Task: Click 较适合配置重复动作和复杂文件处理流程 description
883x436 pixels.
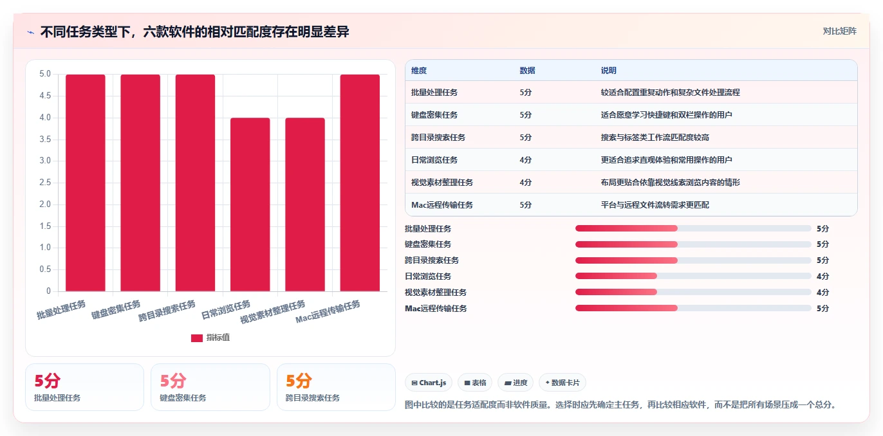Action: click(x=670, y=93)
